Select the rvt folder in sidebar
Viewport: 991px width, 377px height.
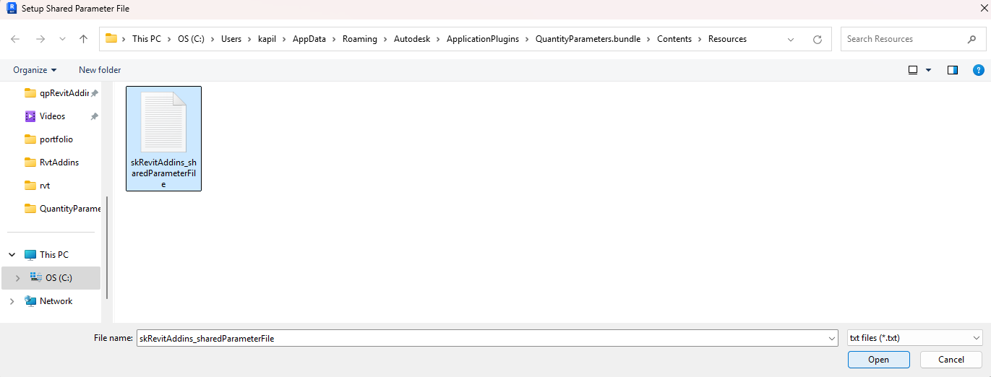coord(37,186)
